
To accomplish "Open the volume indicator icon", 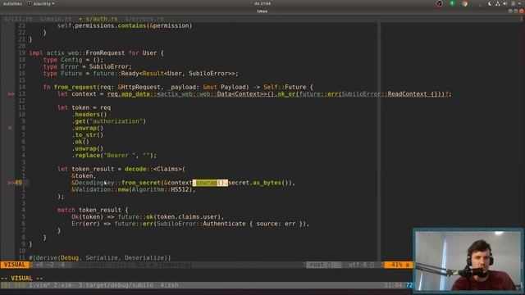I will pyautogui.click(x=505, y=3).
